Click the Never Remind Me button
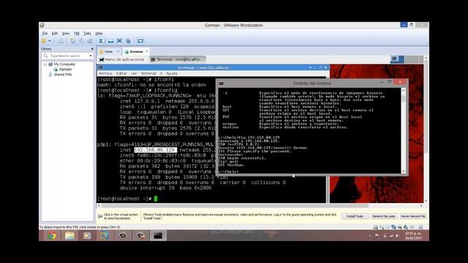 412,216
